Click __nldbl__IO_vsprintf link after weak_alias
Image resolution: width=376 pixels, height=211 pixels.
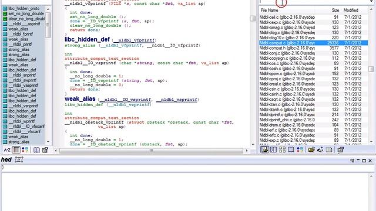coord(125,100)
